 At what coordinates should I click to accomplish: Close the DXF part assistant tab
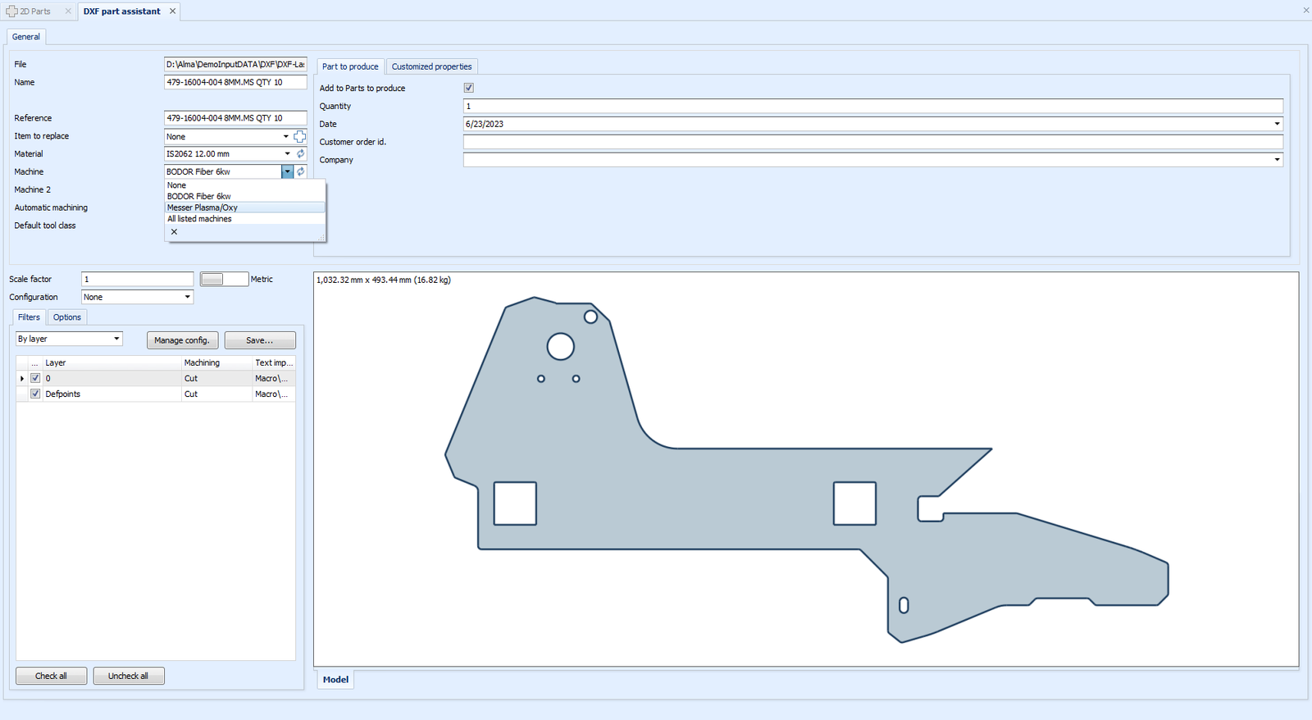click(x=172, y=11)
